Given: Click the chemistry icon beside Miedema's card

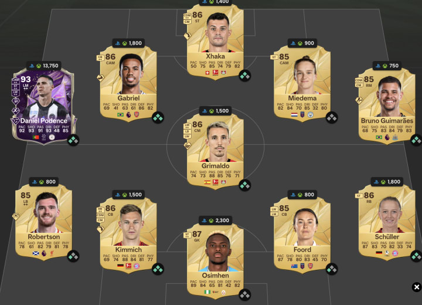Looking at the screenshot, I should coord(332,118).
